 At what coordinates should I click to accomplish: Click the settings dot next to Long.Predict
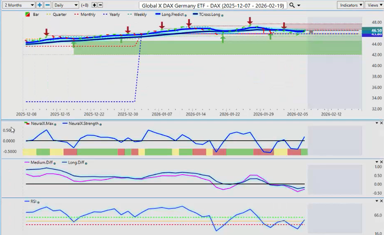pyautogui.click(x=186, y=15)
